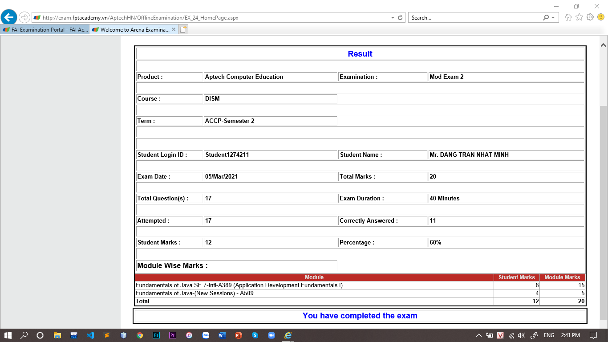Go back with the IE back arrow
Image resolution: width=608 pixels, height=342 pixels.
point(9,17)
